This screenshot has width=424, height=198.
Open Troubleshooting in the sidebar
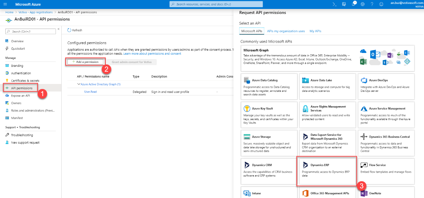22,135
